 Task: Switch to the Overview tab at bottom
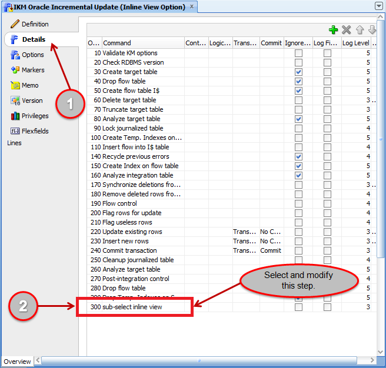pos(17,362)
